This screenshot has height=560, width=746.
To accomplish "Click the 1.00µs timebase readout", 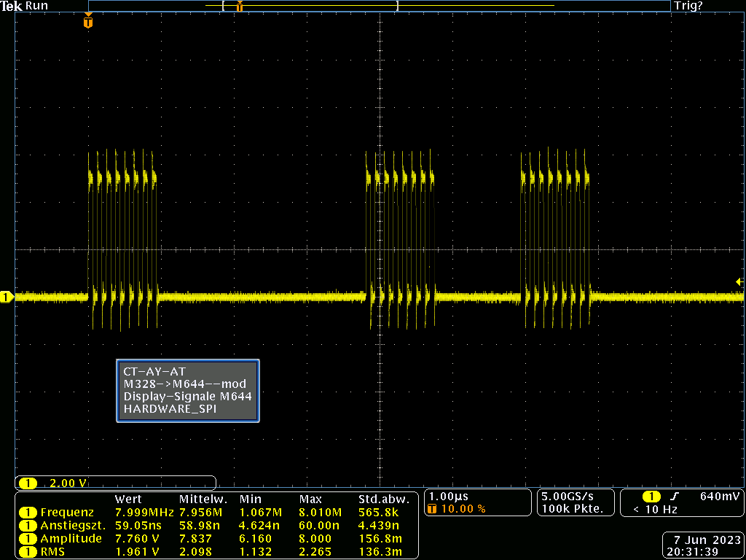I will point(449,496).
